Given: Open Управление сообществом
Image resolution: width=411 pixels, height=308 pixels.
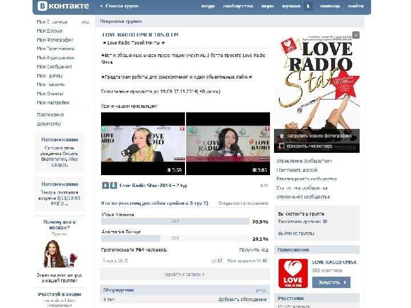Looking at the screenshot, I should point(304,161).
